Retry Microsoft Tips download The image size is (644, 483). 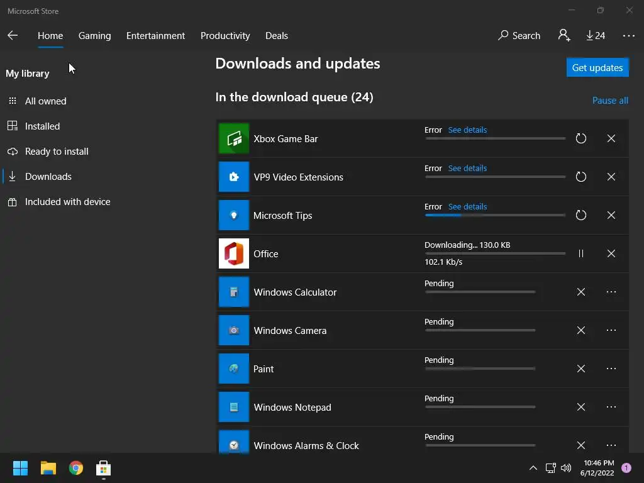coord(580,215)
